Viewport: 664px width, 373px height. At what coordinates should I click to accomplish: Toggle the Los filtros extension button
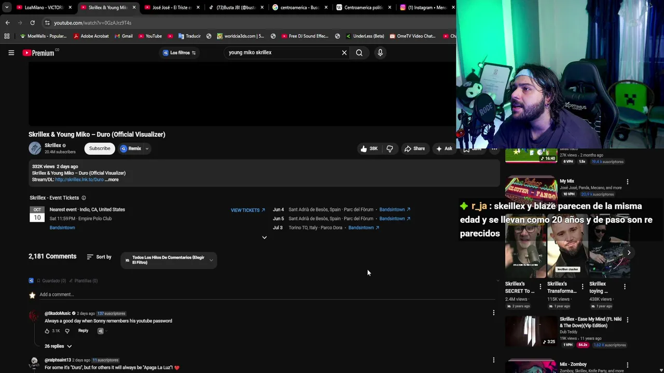tap(179, 53)
